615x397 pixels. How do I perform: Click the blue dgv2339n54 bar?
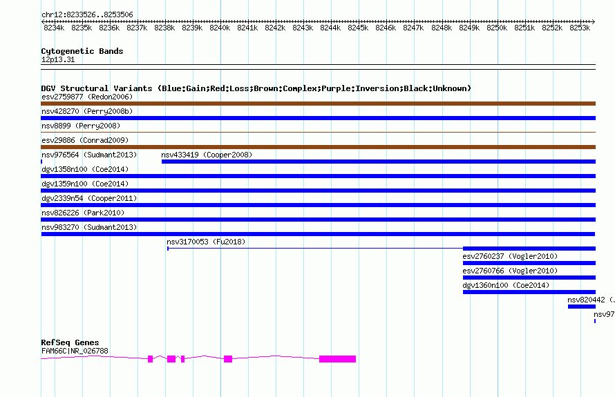318,205
